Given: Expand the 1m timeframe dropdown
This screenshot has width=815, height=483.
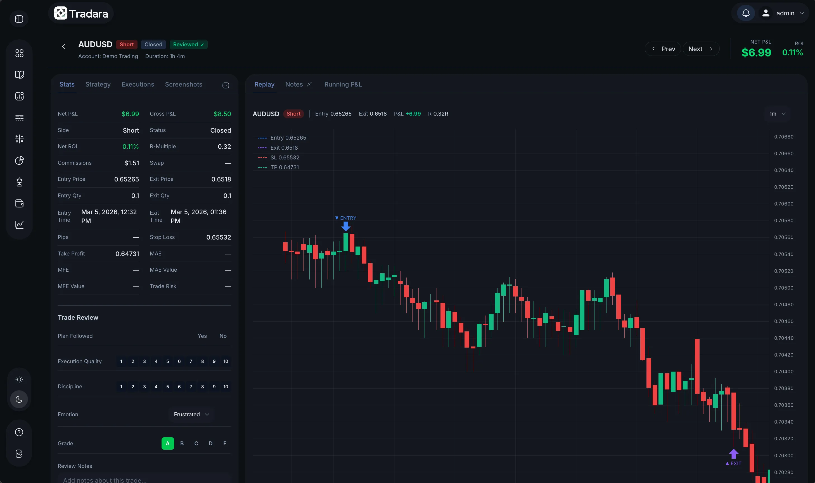Looking at the screenshot, I should point(777,114).
